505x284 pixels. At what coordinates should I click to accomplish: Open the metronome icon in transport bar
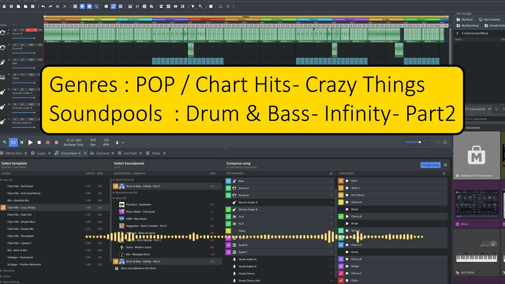tap(117, 142)
